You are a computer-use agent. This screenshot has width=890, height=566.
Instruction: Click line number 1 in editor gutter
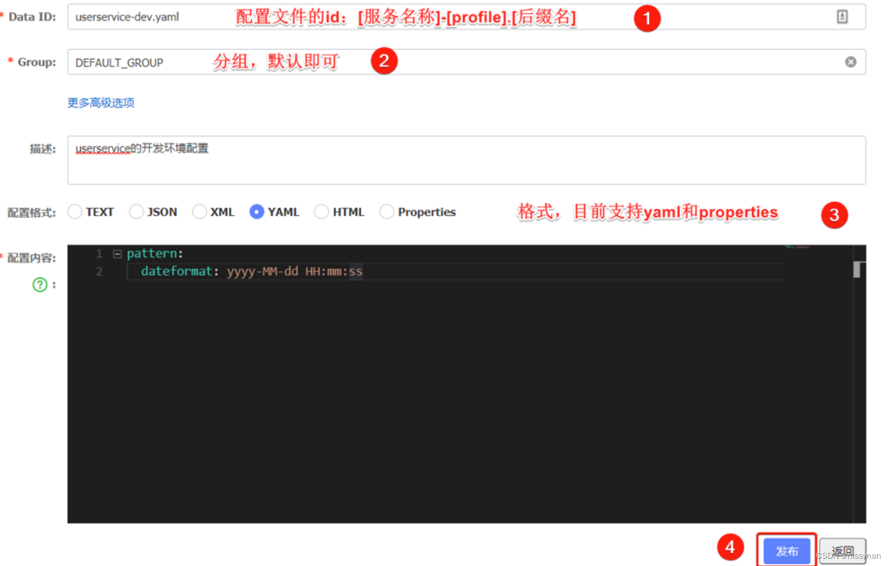coord(99,253)
